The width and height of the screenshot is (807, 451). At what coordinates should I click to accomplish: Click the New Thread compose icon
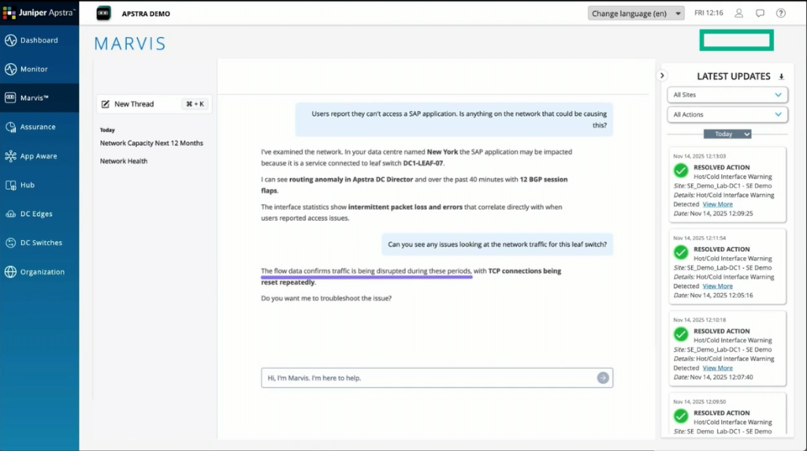point(106,104)
